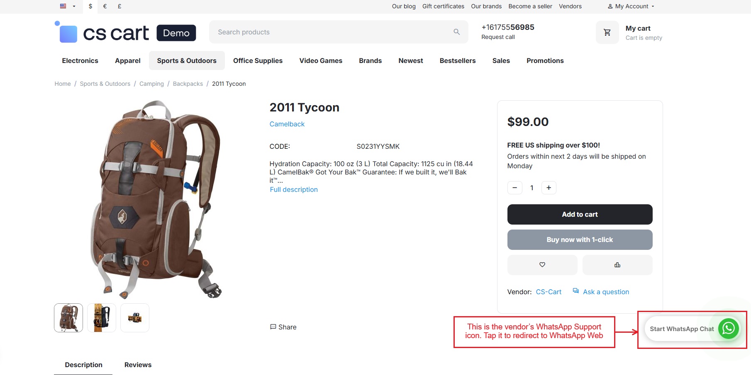Viewport: 751px width, 375px height.
Task: Expand the My Account dropdown
Action: pos(631,6)
